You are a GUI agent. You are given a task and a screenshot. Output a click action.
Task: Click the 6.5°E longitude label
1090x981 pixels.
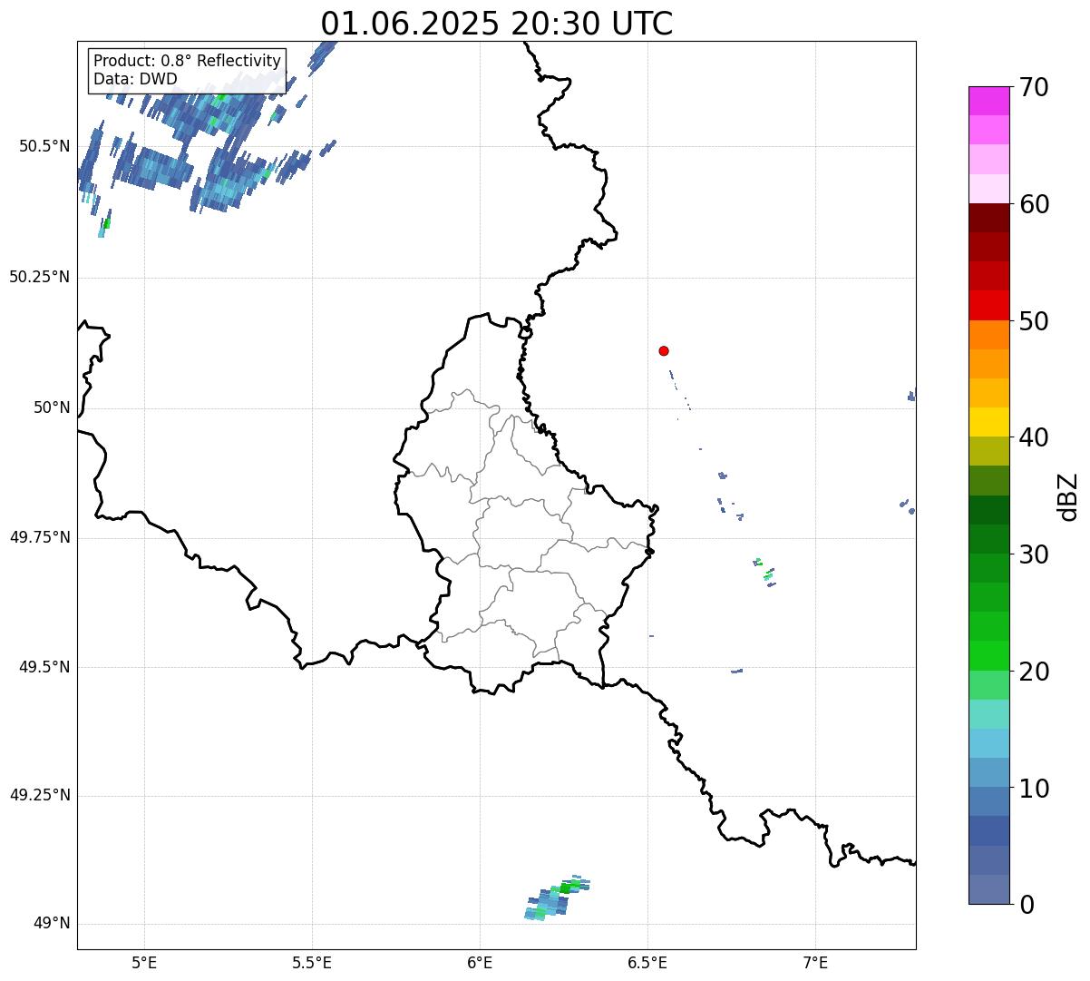coord(647,963)
